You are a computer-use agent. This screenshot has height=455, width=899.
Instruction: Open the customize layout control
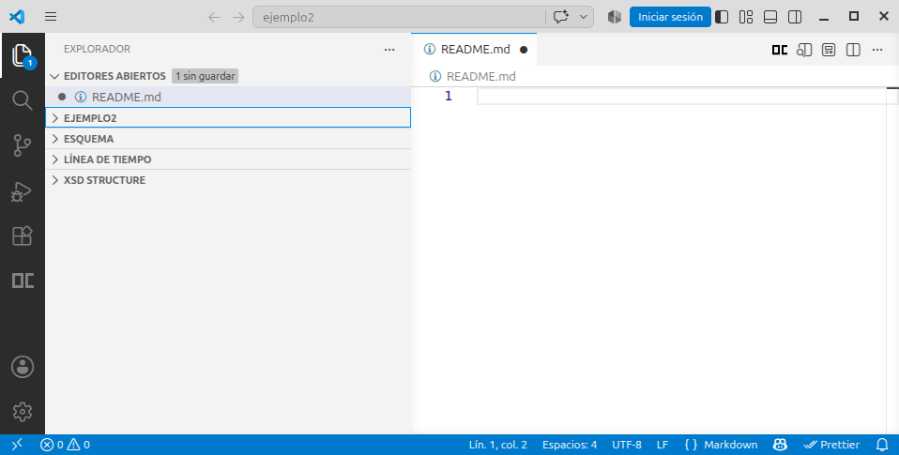pyautogui.click(x=746, y=17)
